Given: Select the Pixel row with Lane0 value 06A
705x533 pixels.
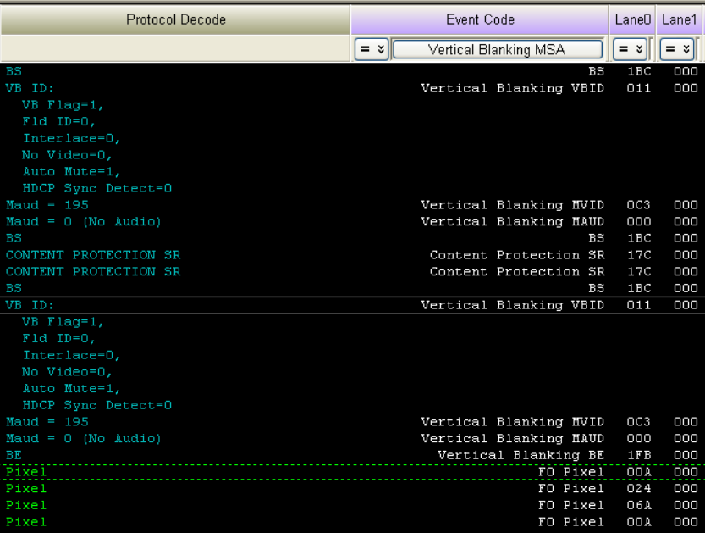Looking at the screenshot, I should (x=352, y=505).
